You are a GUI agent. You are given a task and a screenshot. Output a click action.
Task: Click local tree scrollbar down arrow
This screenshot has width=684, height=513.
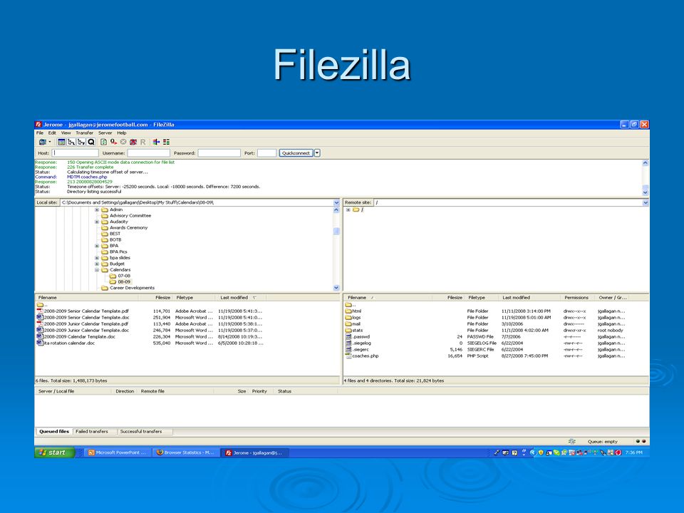pyautogui.click(x=336, y=288)
